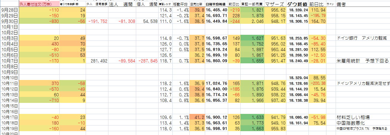The height and width of the screenshot is (135, 390).
Task: Click the 10月3日 date cell
Action: pos(10,38)
